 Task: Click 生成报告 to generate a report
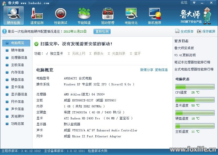(x=184, y=31)
